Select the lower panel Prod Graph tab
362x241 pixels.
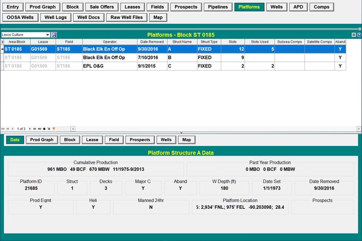(x=42, y=140)
